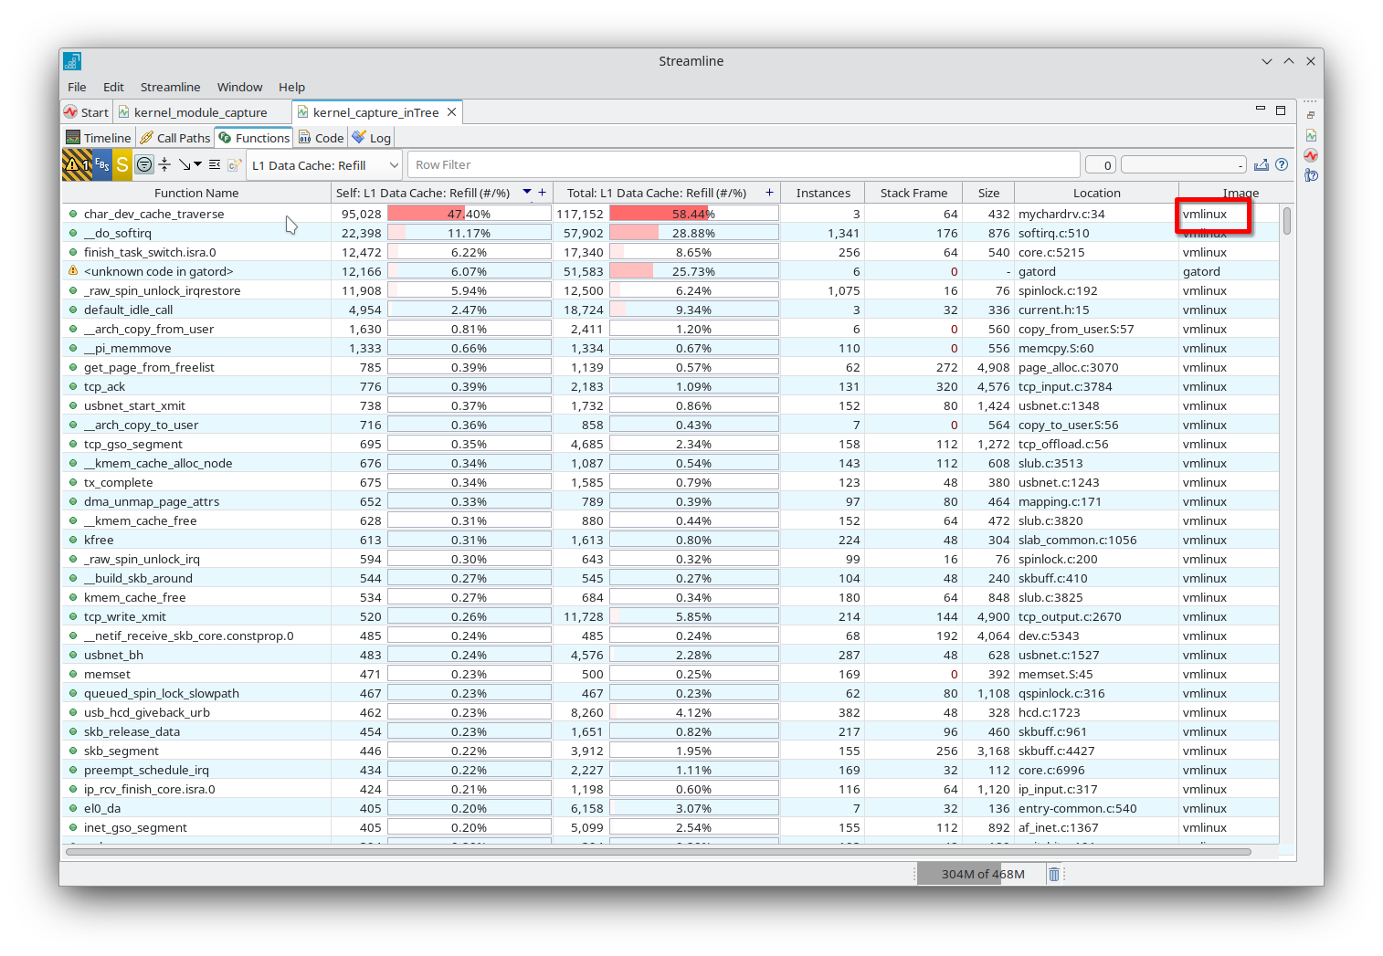Image resolution: width=1383 pixels, height=956 pixels.
Task: Select the event-based sampling (EBS) icon
Action: pos(100,164)
